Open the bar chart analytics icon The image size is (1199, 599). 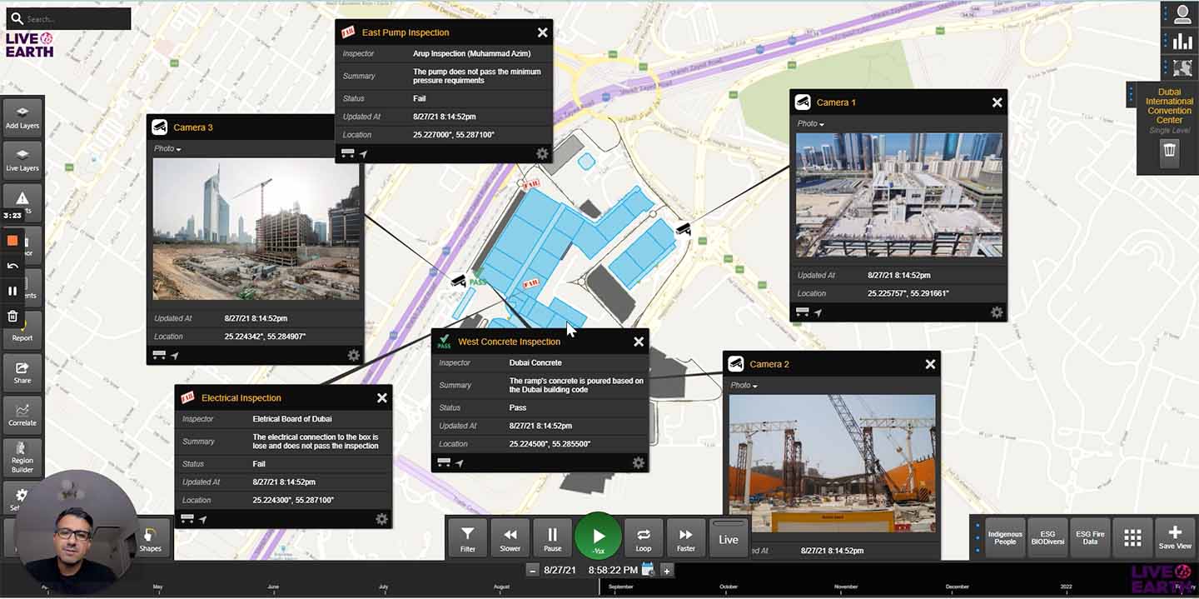(x=1182, y=42)
